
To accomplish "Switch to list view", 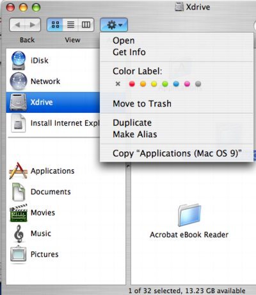I will point(70,25).
